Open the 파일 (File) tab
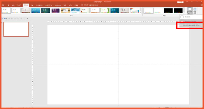 3,5
